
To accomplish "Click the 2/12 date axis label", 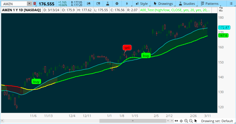I will pos(169,116).
